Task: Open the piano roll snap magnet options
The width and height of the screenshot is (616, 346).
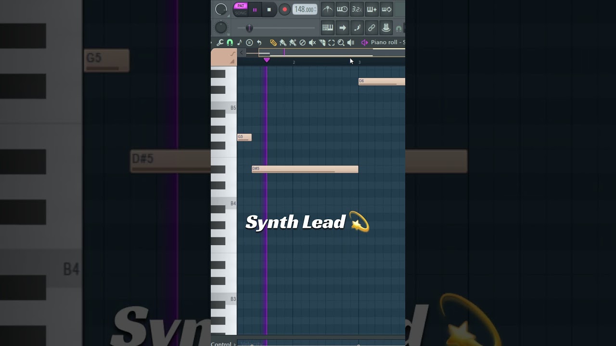Action: click(x=230, y=43)
